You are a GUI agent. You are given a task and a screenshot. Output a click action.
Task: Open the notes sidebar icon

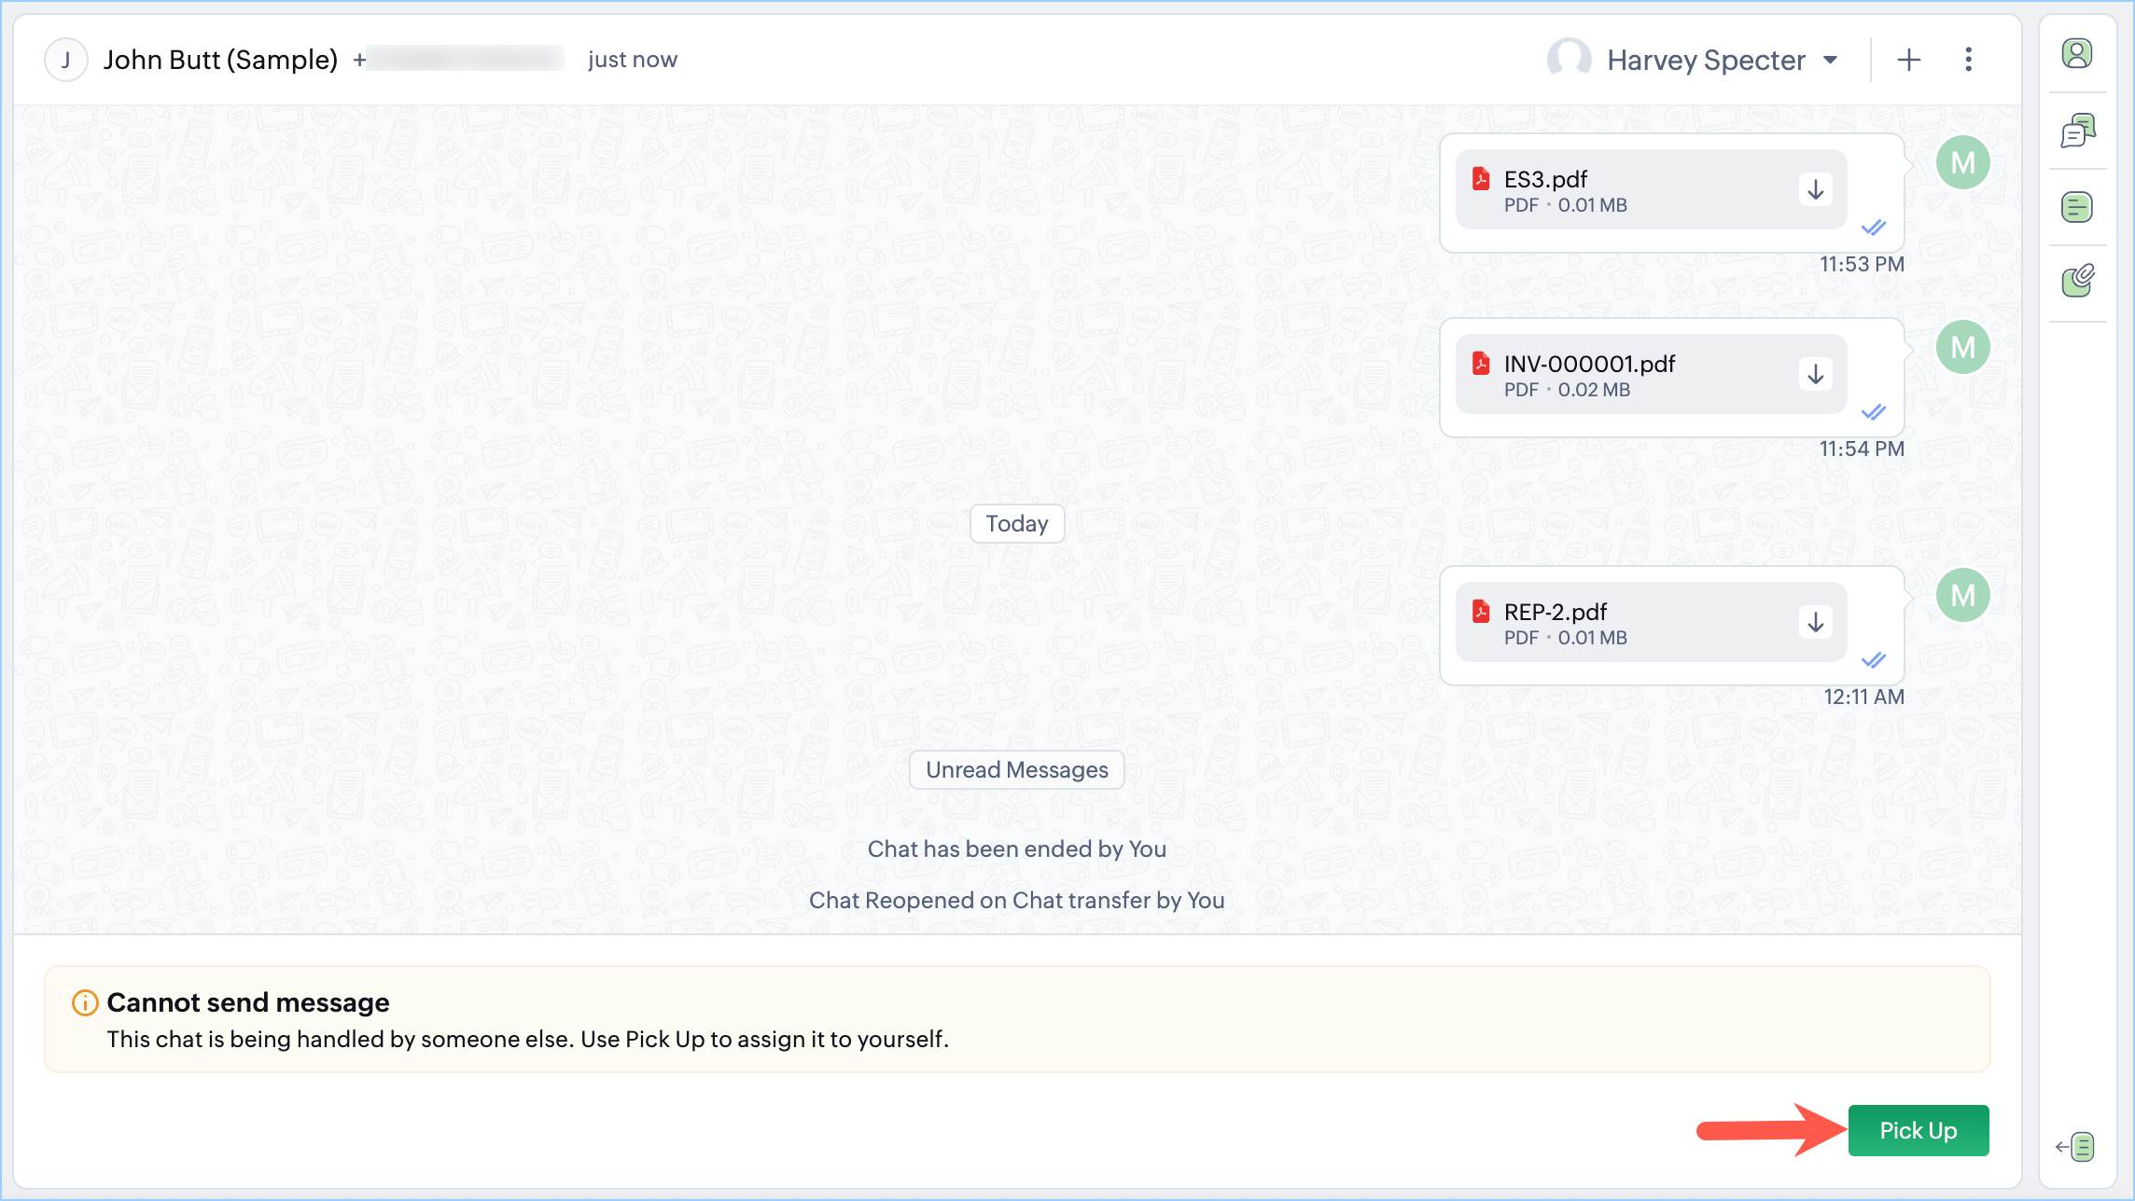tap(2077, 207)
